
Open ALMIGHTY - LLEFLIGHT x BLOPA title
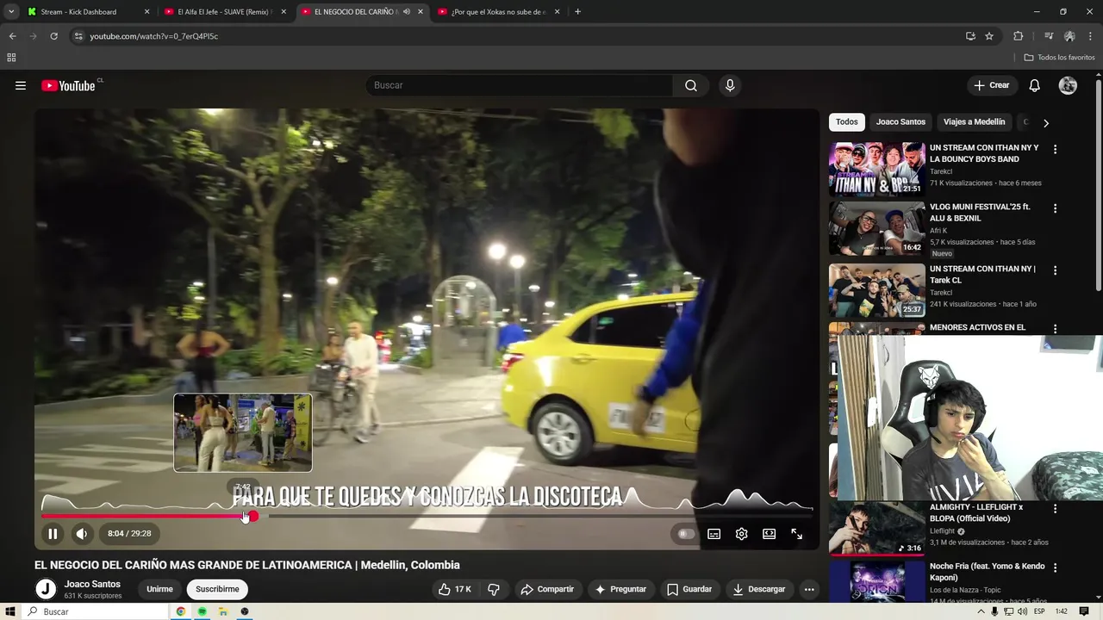pos(976,513)
